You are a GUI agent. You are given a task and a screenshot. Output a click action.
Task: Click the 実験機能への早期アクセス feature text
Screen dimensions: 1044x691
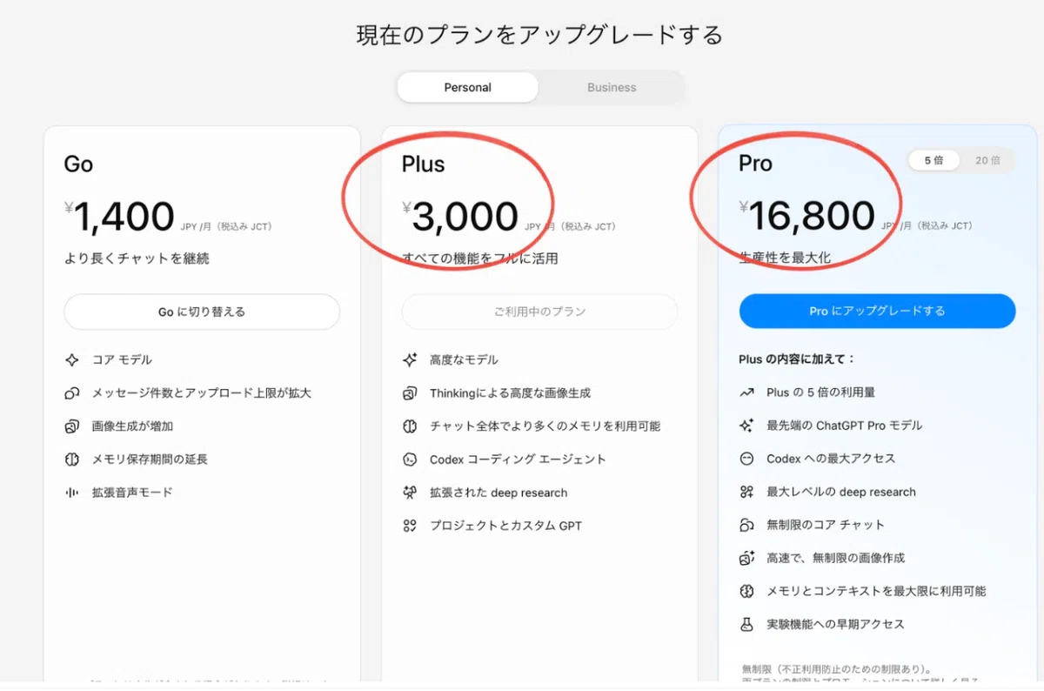pos(835,624)
